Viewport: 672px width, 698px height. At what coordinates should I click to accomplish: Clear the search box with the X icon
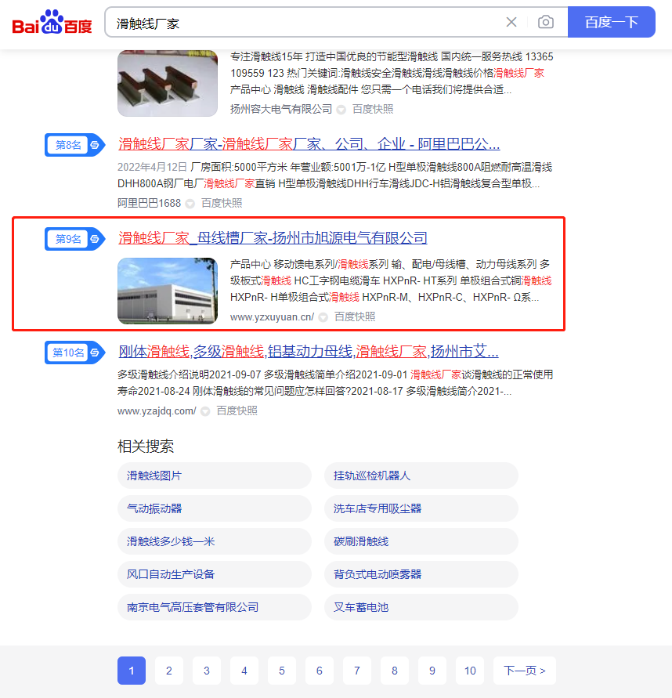tap(511, 22)
